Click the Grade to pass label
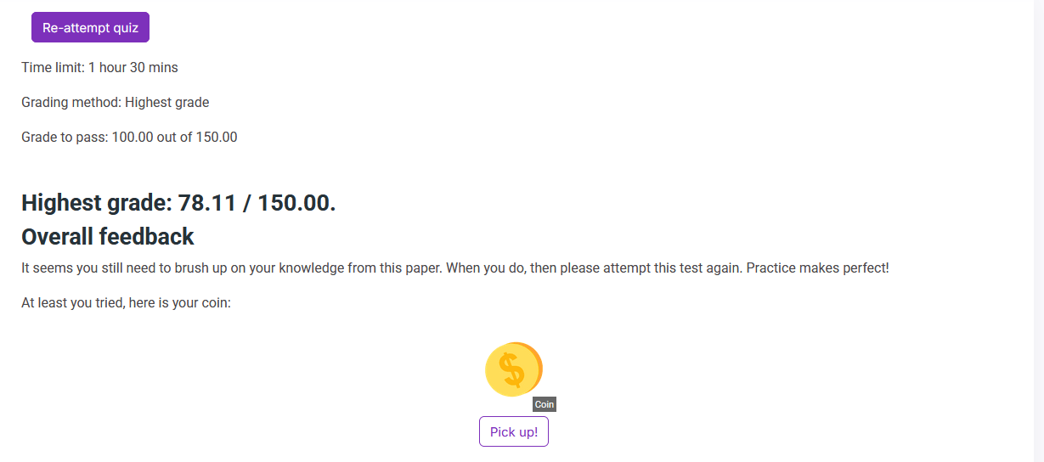 [65, 137]
